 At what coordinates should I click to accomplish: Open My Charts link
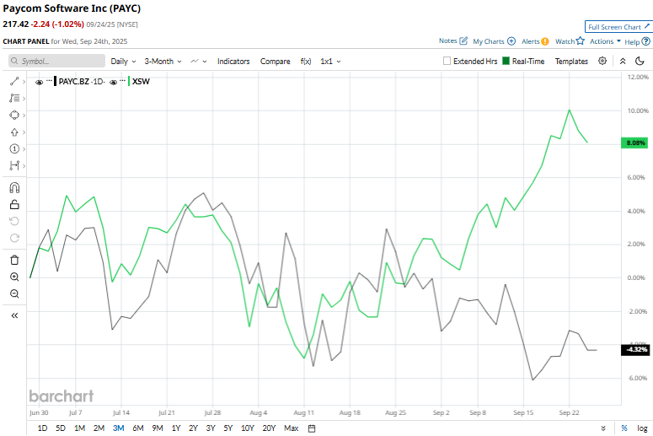[x=495, y=41]
